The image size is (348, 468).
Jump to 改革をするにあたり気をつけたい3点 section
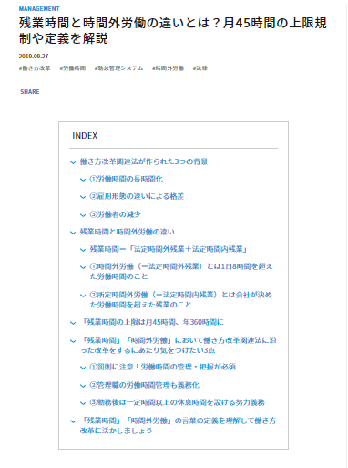click(178, 345)
